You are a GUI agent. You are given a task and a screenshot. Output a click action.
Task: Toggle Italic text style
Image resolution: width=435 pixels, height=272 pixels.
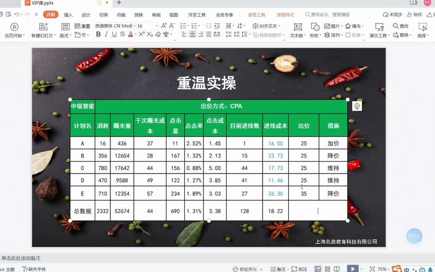click(x=106, y=34)
